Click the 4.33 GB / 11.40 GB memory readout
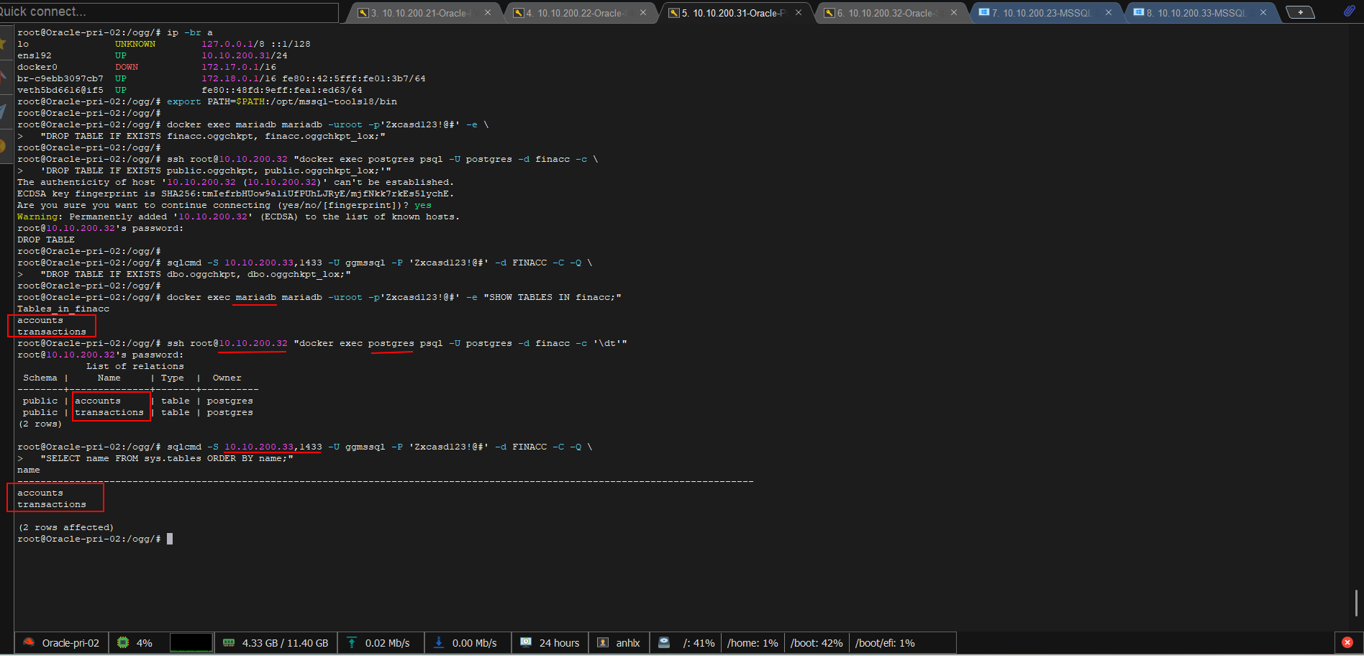The width and height of the screenshot is (1364, 656). point(285,643)
